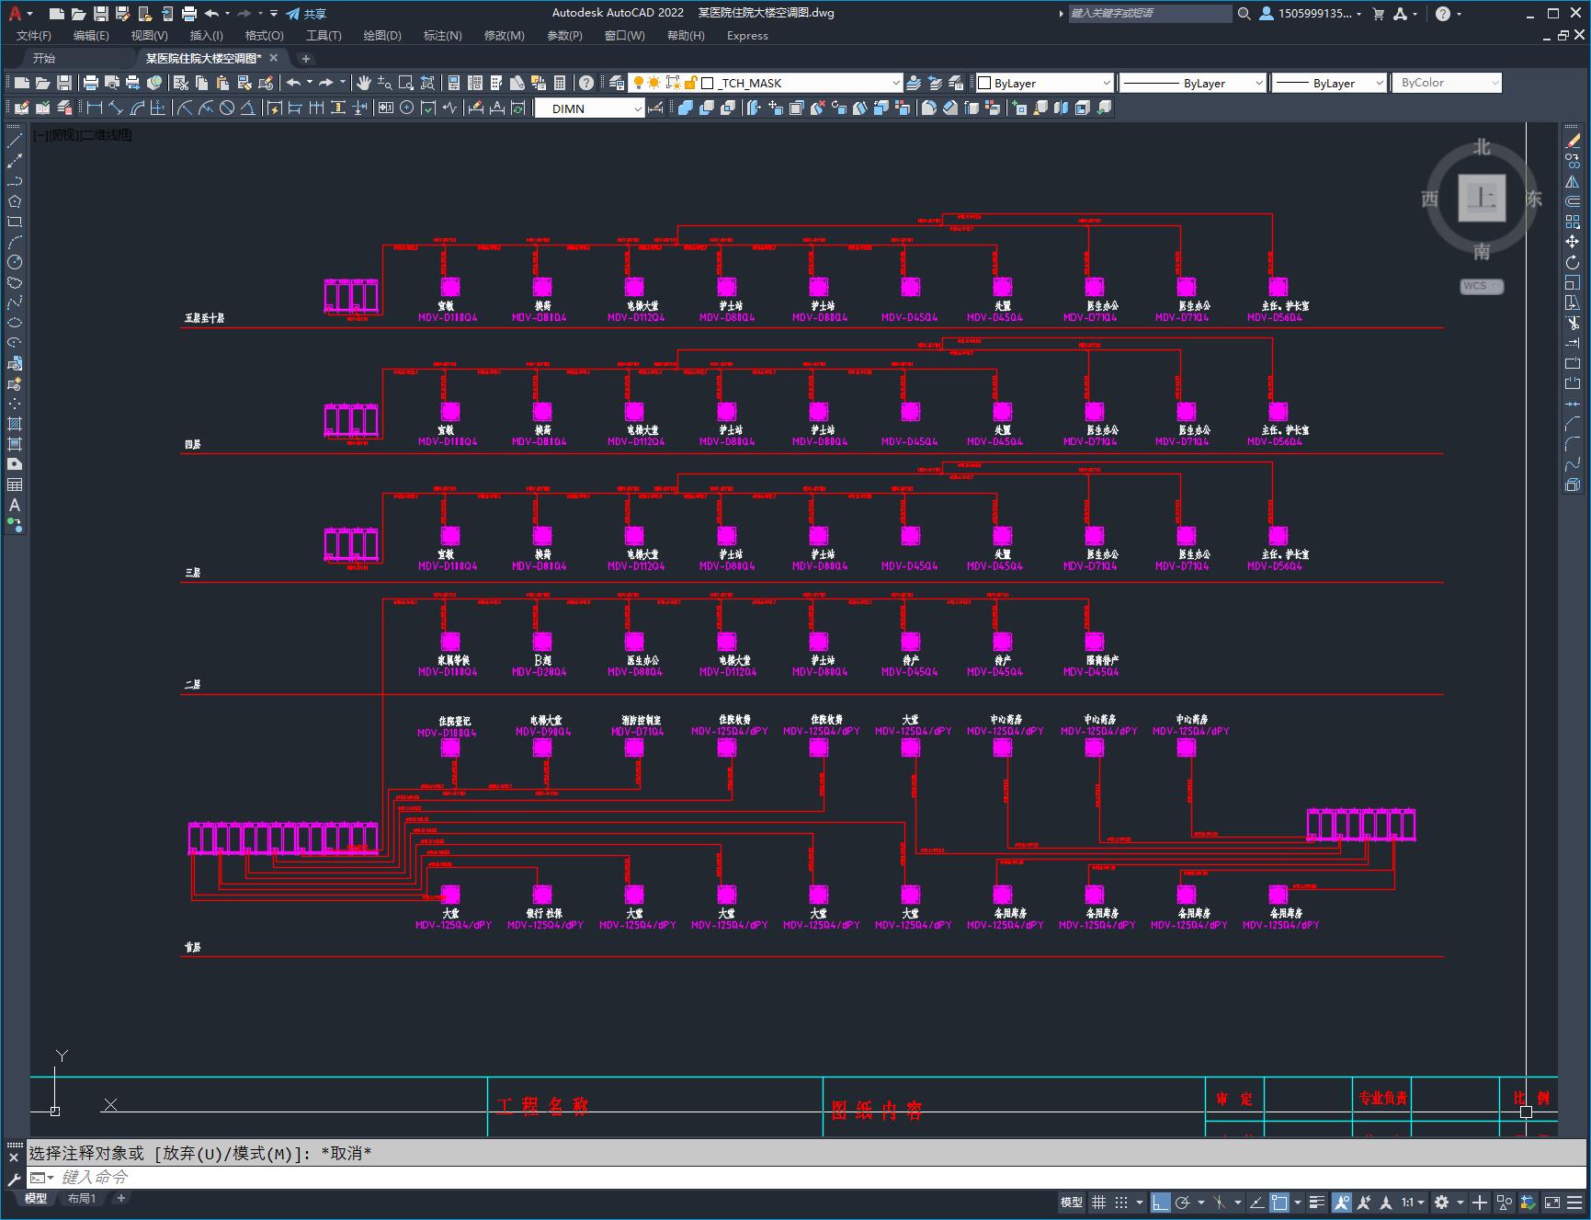The image size is (1591, 1220).
Task: Click the keyword search box in title bar
Action: [x=1150, y=13]
